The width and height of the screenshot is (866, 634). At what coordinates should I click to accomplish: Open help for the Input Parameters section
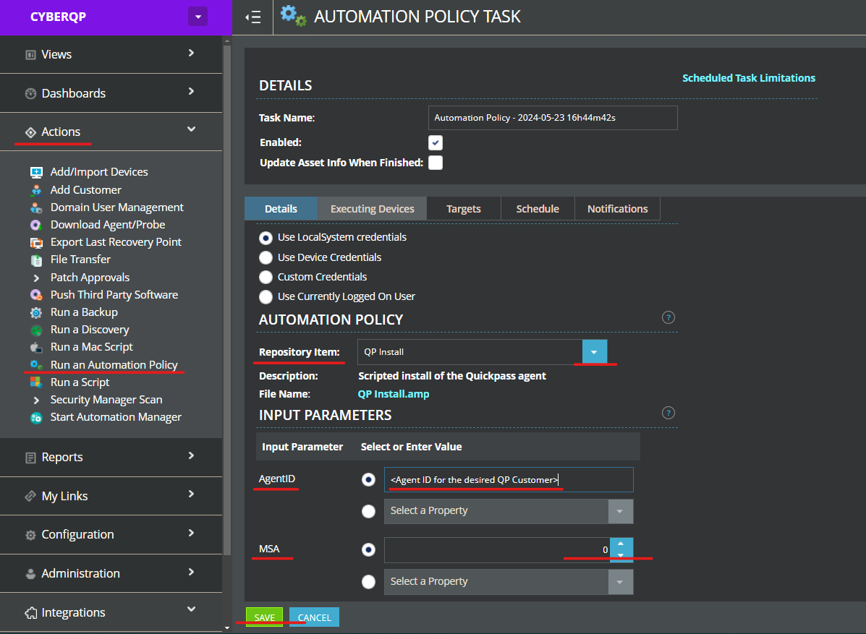tap(668, 414)
